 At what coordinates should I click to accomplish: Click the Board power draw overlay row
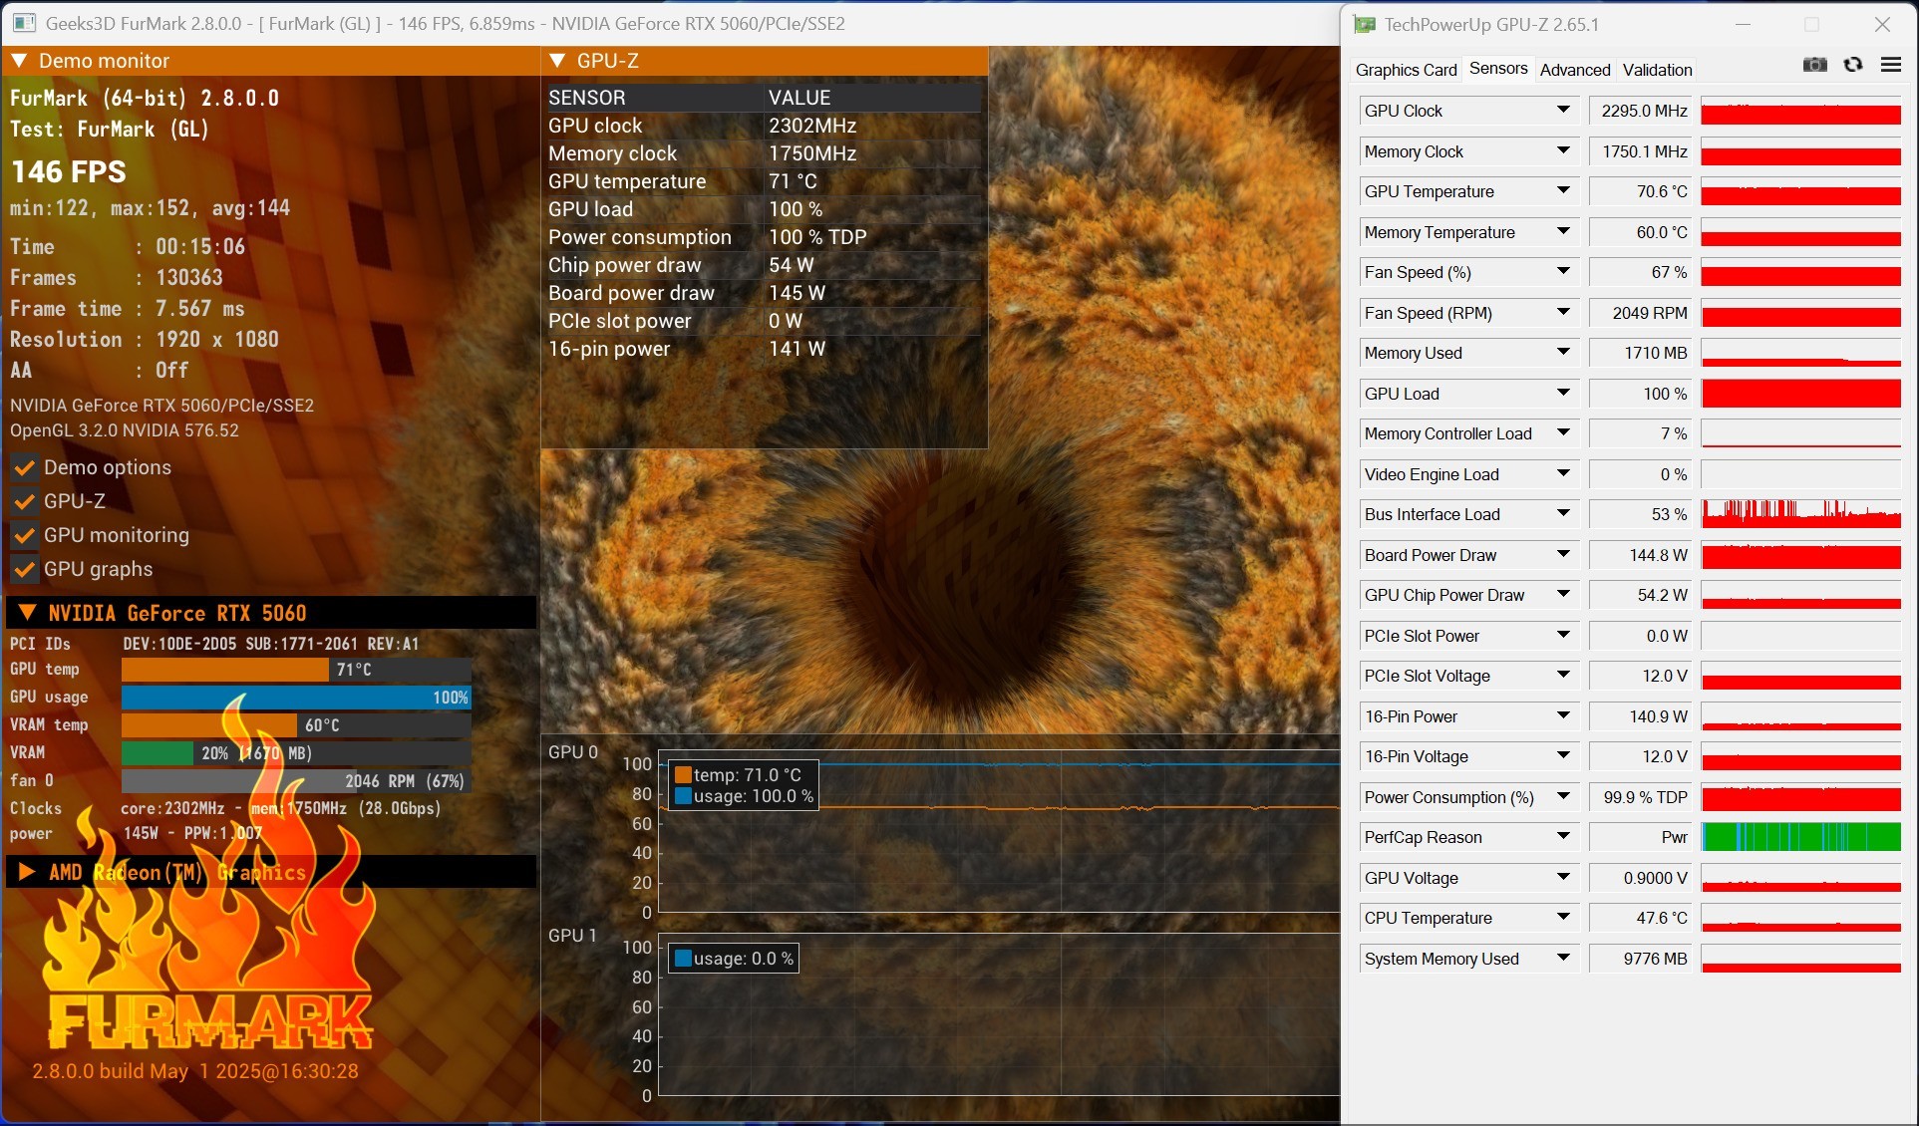point(765,293)
